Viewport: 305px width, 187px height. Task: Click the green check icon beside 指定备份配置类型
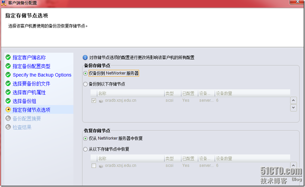[x=8, y=66]
